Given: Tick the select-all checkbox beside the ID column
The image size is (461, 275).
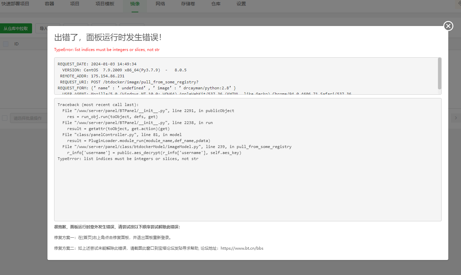Looking at the screenshot, I should (6, 44).
